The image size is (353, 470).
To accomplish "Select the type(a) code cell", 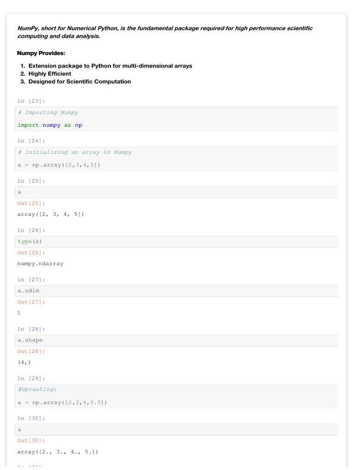I will click(176, 241).
